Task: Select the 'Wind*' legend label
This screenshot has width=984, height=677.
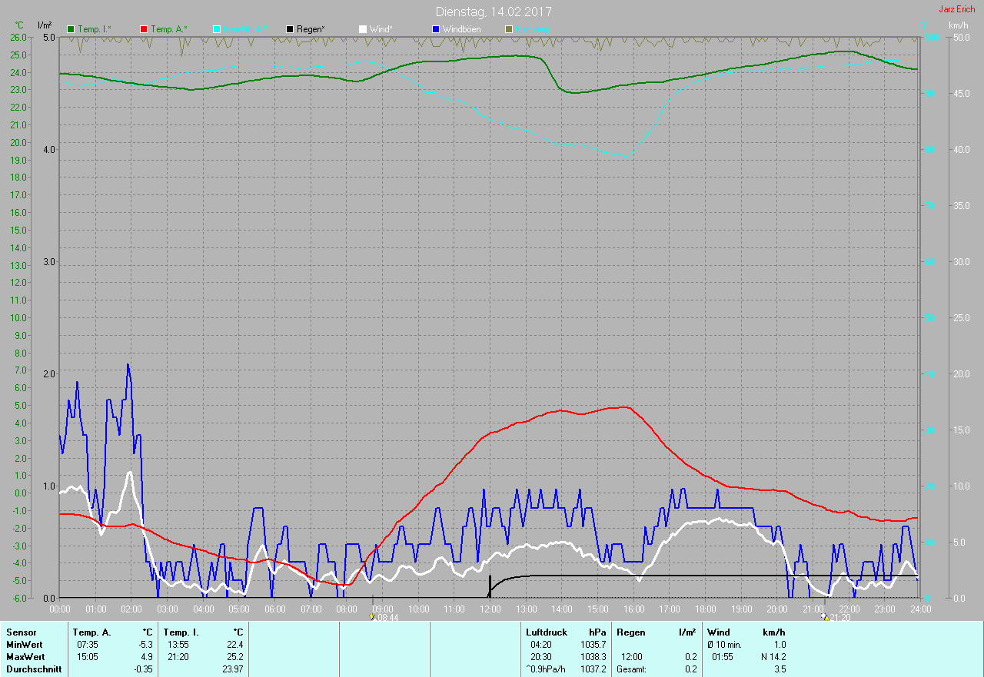Action: pyautogui.click(x=381, y=29)
